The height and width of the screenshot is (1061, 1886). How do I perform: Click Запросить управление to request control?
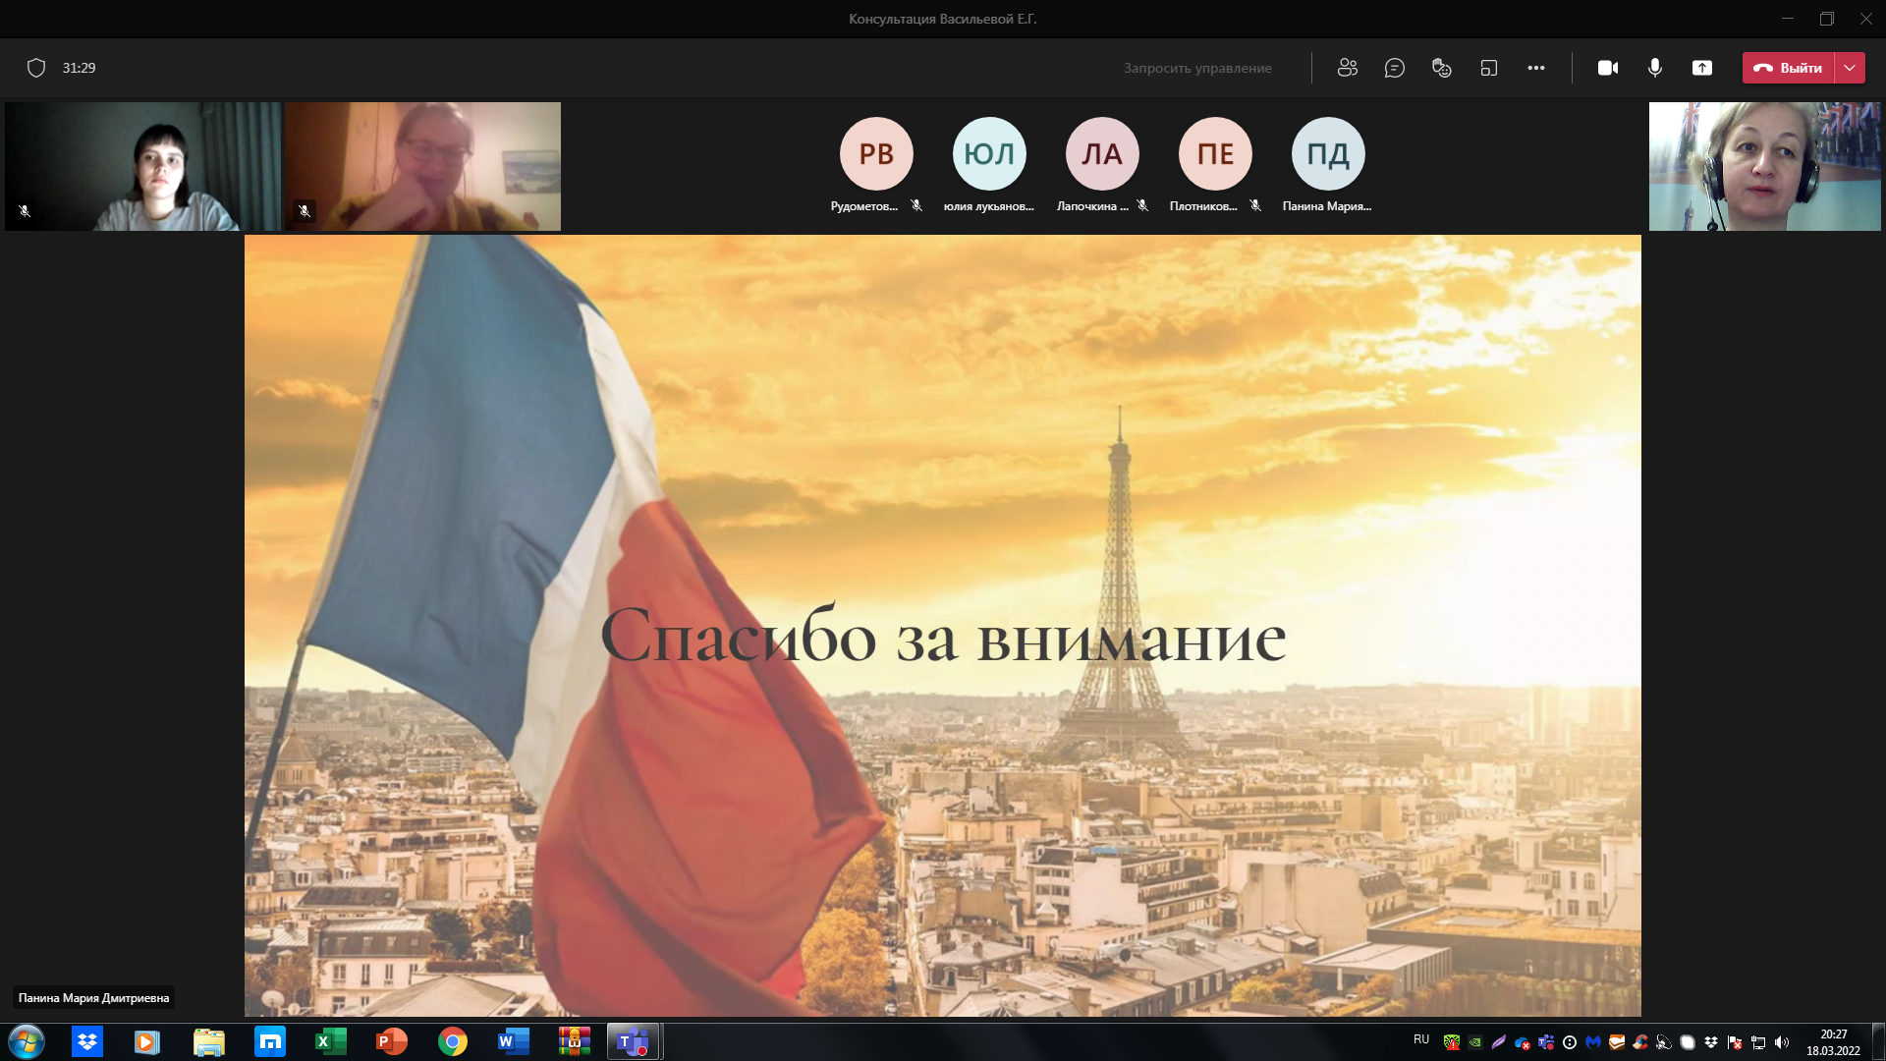1197,68
